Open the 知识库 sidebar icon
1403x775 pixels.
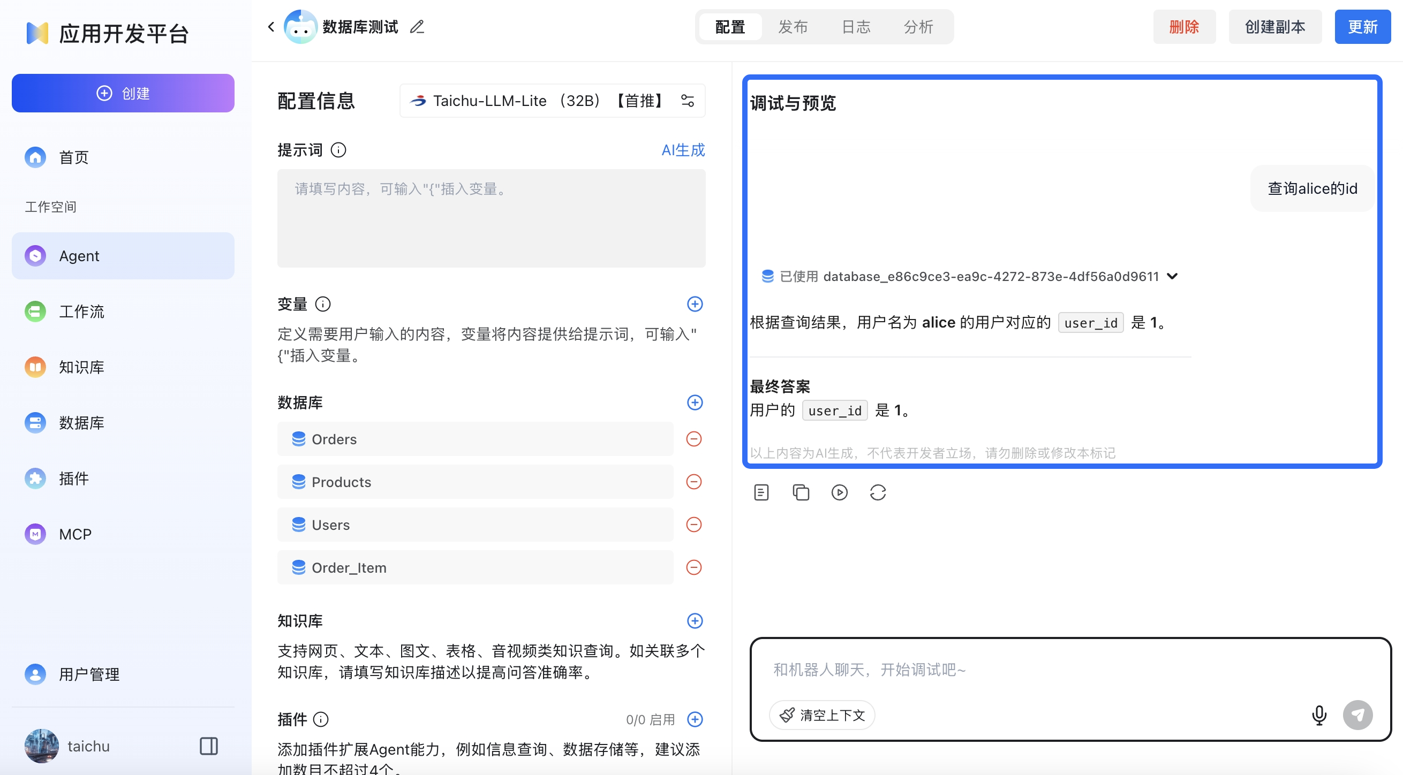[x=35, y=367]
